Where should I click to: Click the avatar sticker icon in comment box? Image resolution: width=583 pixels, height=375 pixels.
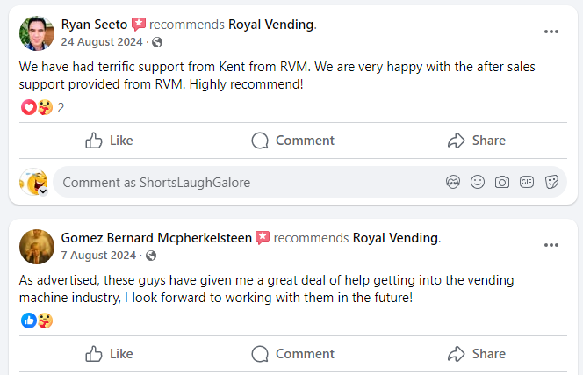453,182
